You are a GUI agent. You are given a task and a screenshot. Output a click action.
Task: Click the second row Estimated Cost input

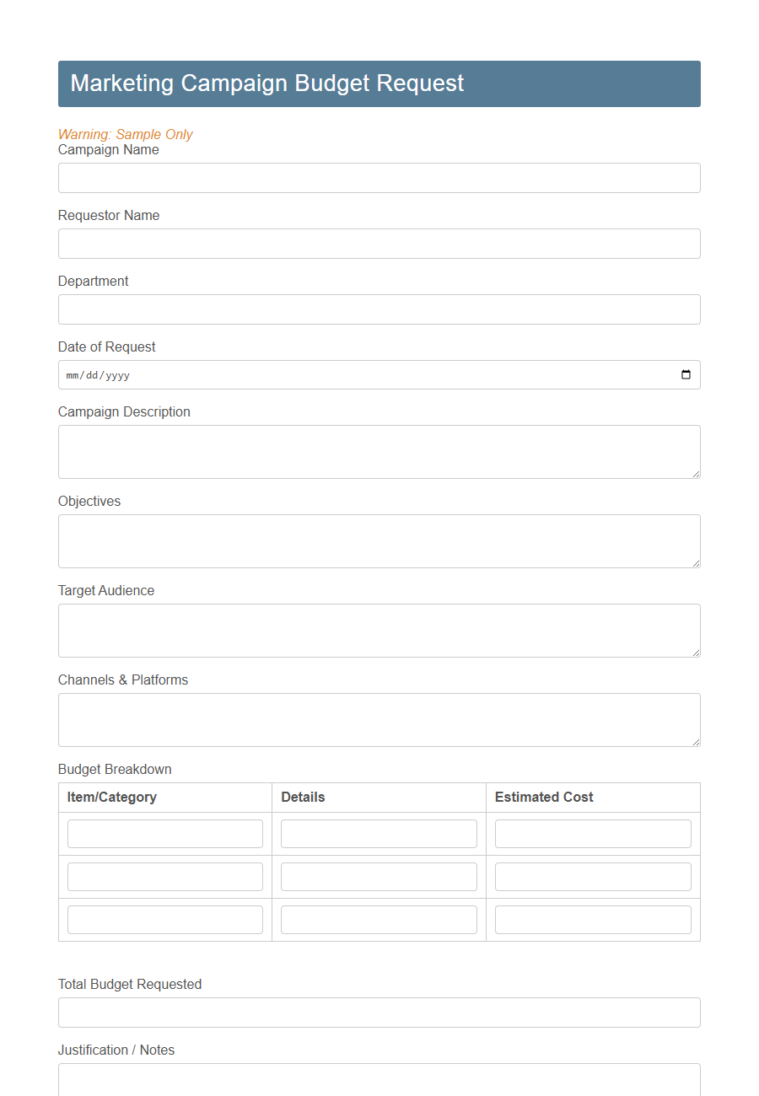(x=593, y=876)
